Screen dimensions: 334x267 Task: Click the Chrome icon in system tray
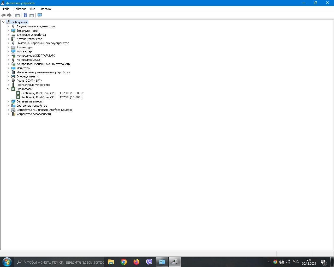[x=275, y=262]
